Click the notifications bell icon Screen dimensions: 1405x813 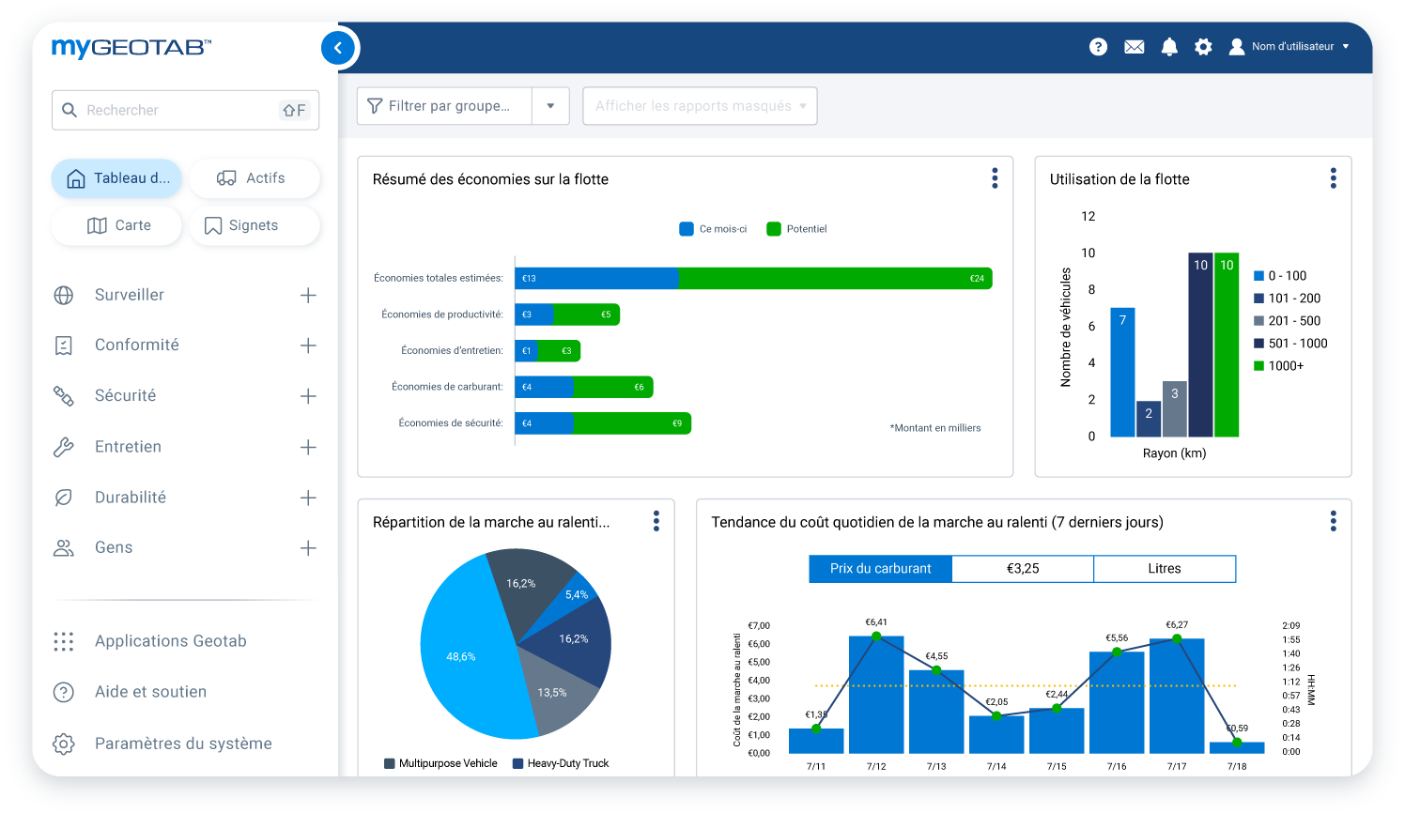[1168, 46]
